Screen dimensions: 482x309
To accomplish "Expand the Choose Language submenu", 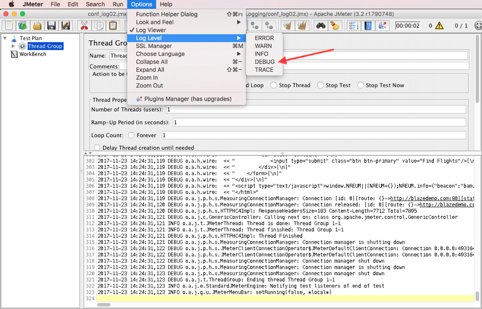I will click(186, 54).
